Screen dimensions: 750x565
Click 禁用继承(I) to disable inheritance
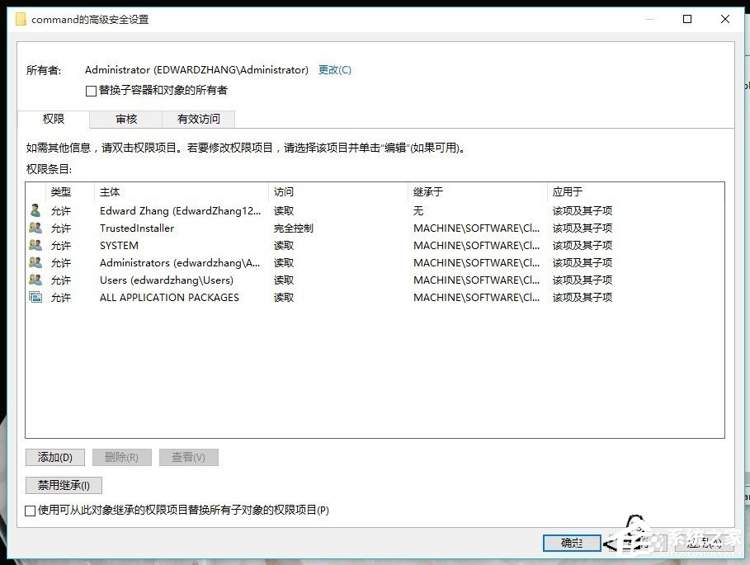64,485
